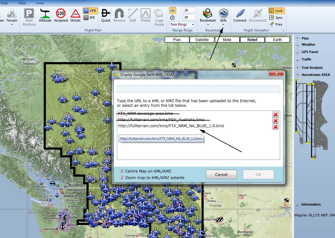Select the FSX_Australia.kmz URL entry
Screen dimensions: 335x238
161,119
